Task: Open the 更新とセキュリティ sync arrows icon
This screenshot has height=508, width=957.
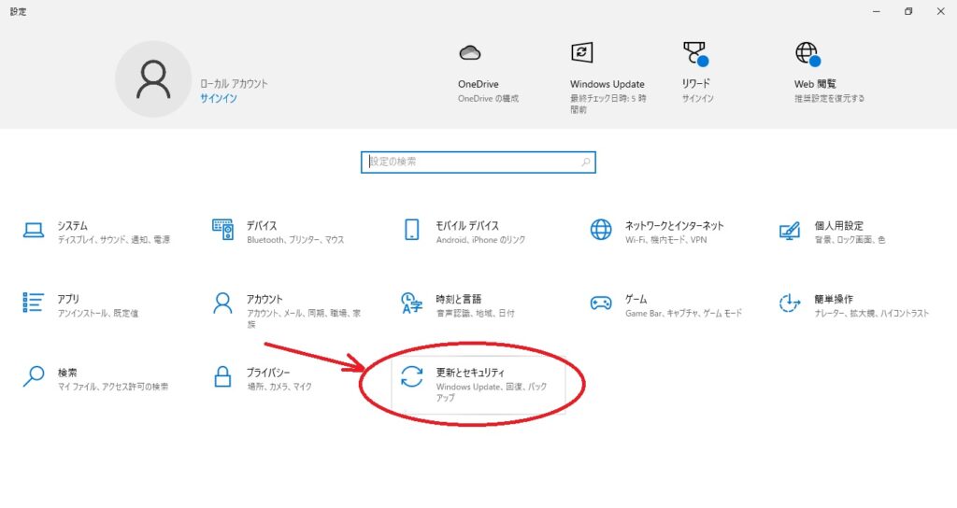Action: coord(412,376)
